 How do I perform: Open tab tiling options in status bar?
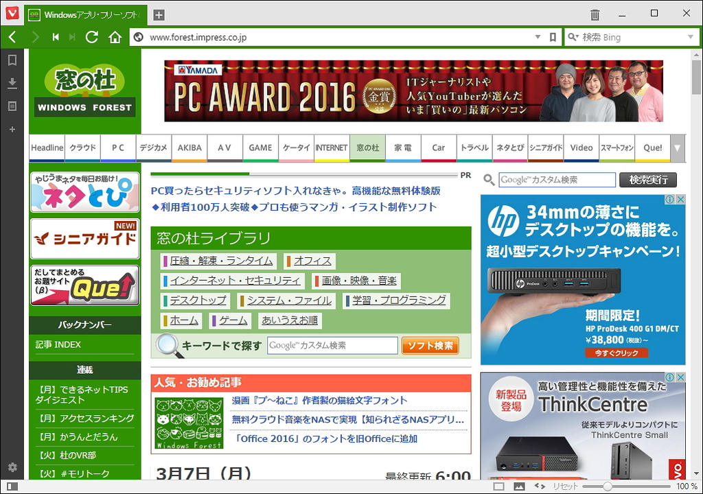[x=498, y=486]
